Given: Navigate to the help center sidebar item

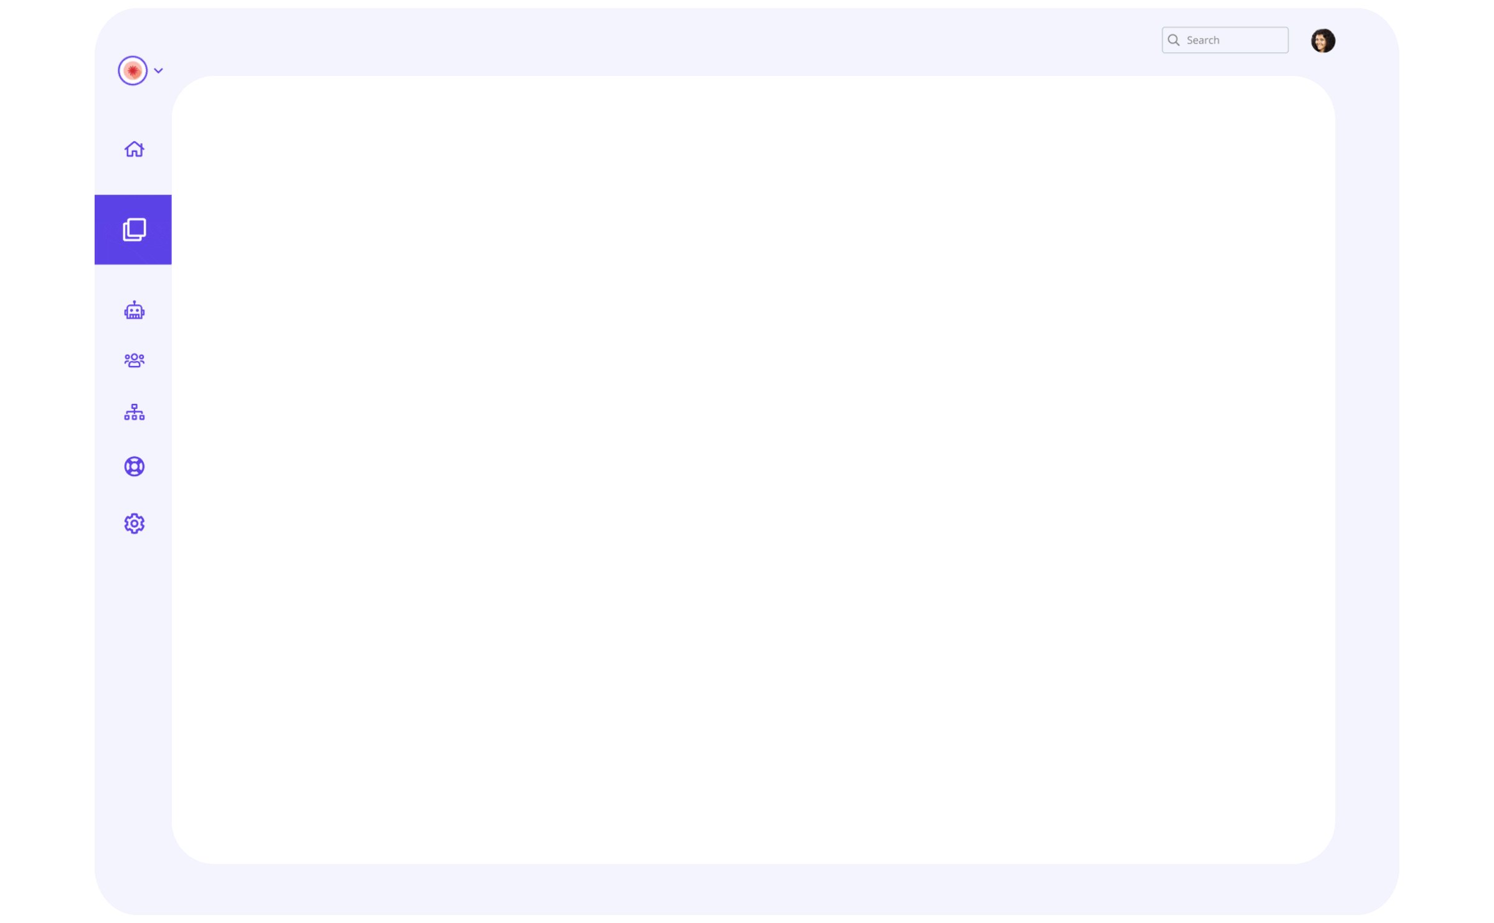Looking at the screenshot, I should click(134, 467).
